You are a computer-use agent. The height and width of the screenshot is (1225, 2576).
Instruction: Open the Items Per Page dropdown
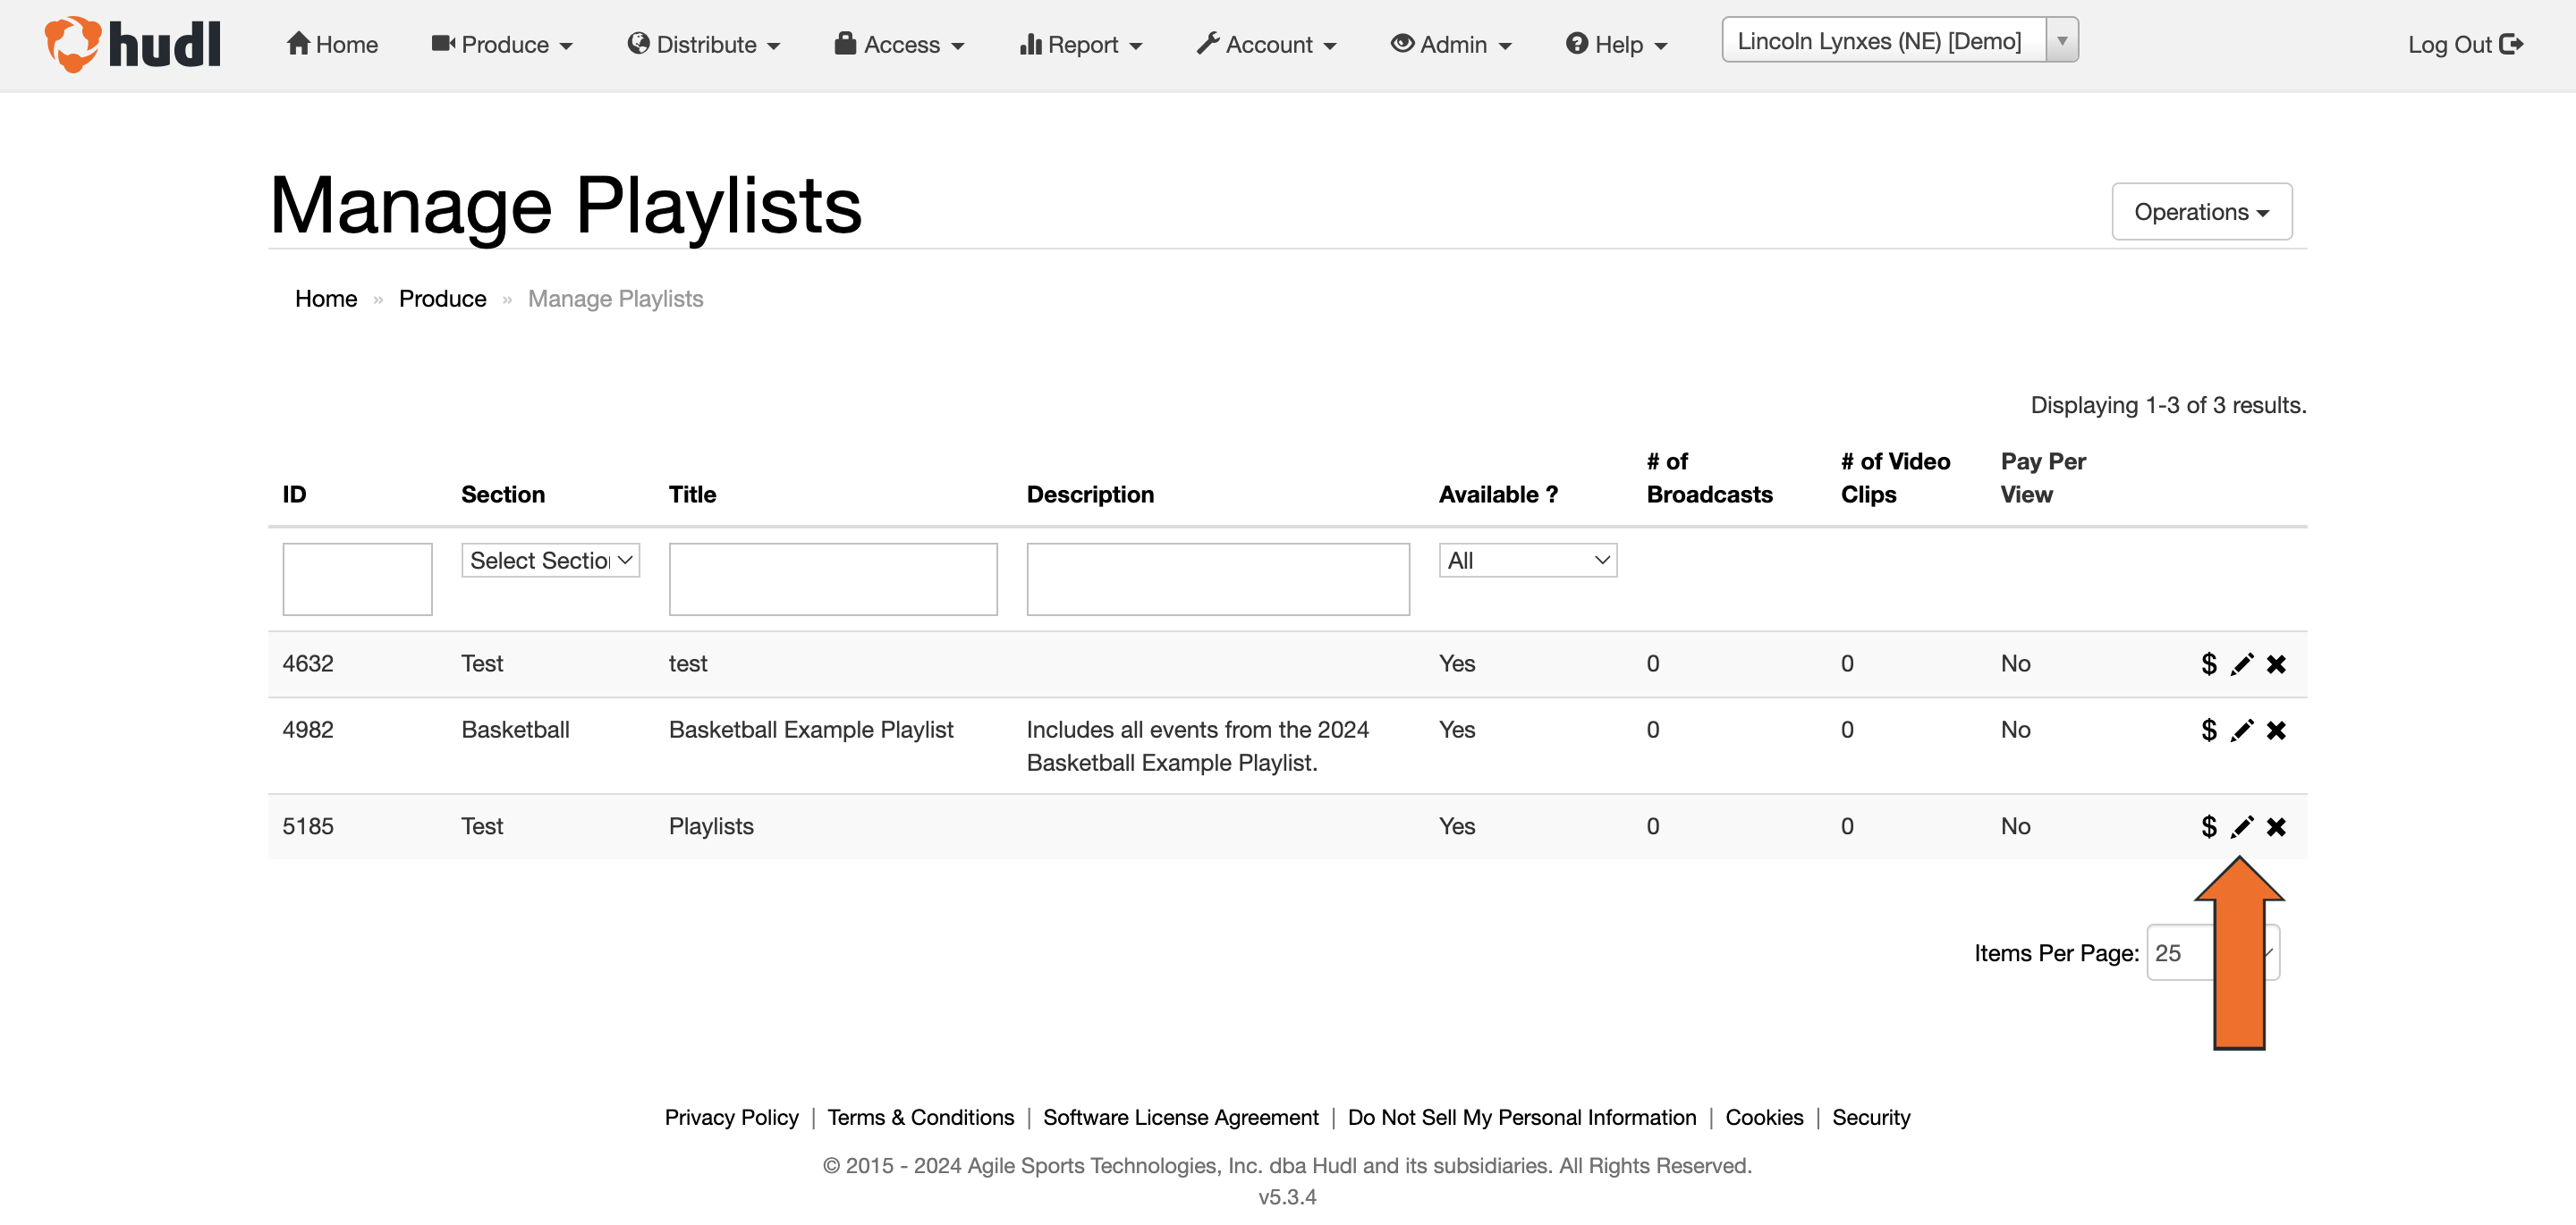tap(2211, 952)
